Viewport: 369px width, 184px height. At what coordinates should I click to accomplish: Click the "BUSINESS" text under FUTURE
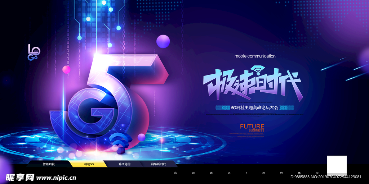coord(257,130)
